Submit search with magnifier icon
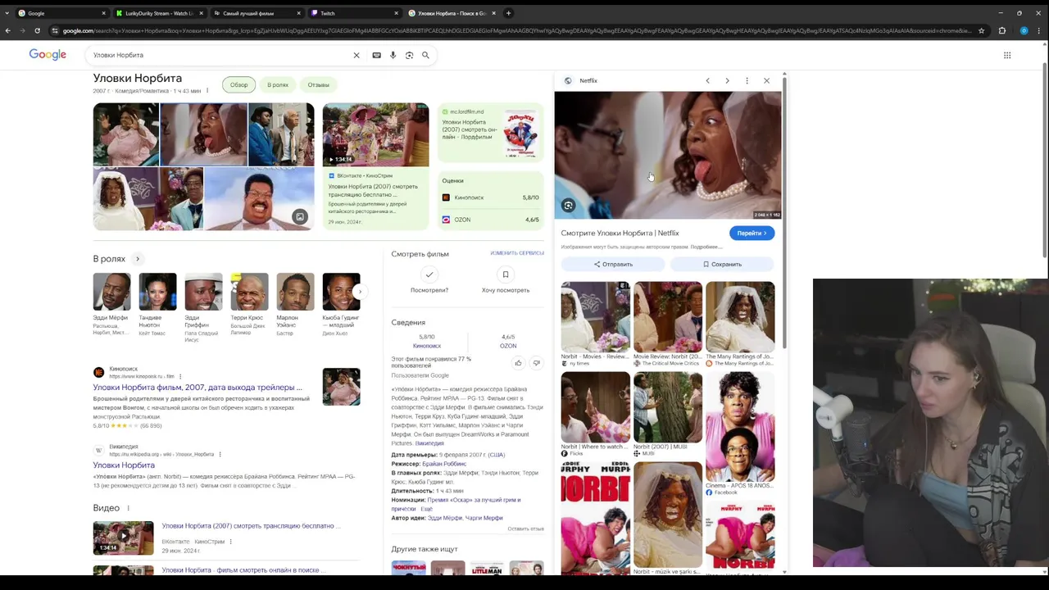Viewport: 1049px width, 590px height. (425, 55)
